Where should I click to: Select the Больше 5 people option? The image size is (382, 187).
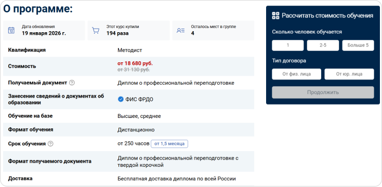coord(358,45)
